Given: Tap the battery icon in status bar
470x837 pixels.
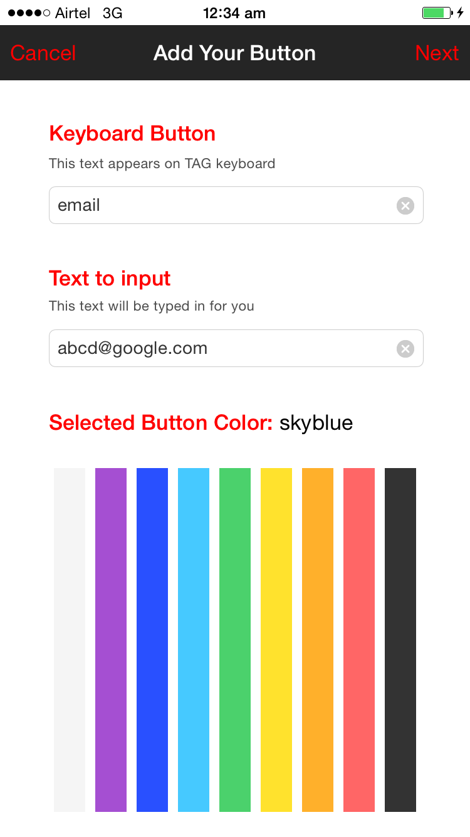Looking at the screenshot, I should pos(437,13).
